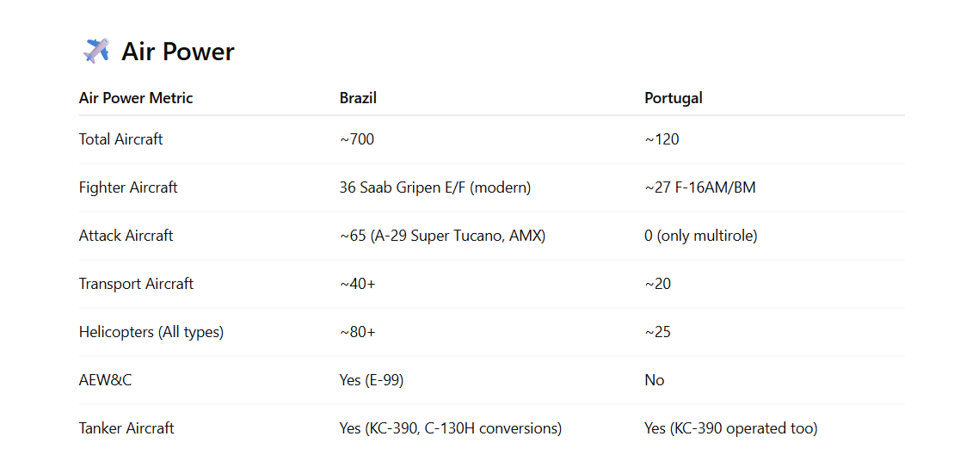The width and height of the screenshot is (954, 467).
Task: Click the KC-390, C-130H conversions cell
Action: tap(450, 428)
